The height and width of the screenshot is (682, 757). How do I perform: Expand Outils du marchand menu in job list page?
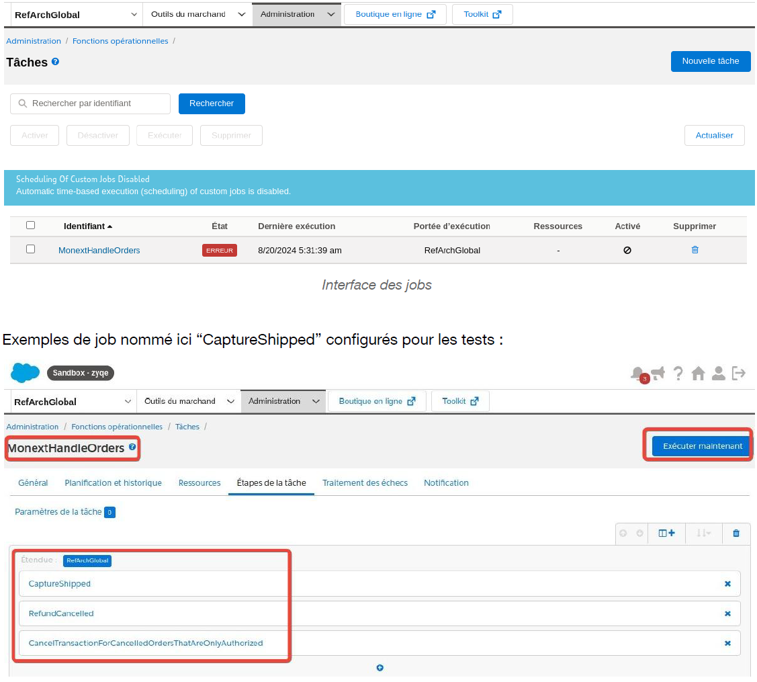click(198, 15)
